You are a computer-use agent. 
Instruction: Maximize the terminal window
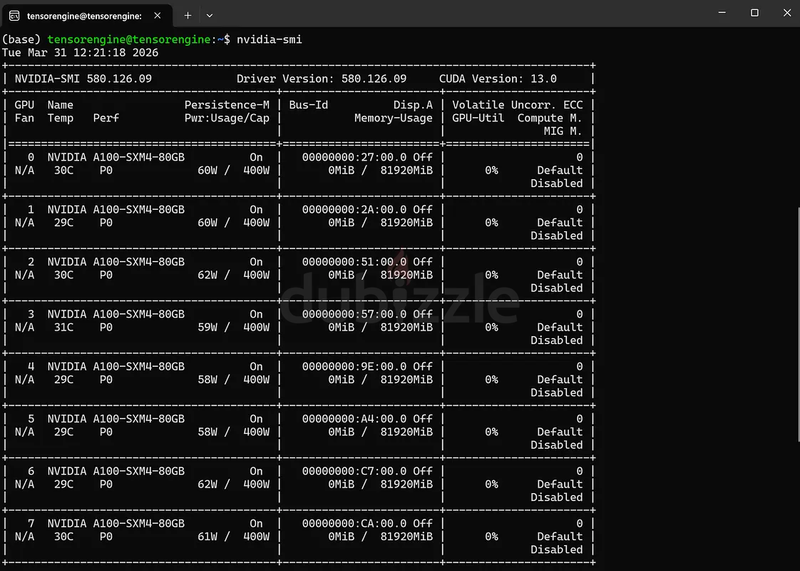[754, 13]
